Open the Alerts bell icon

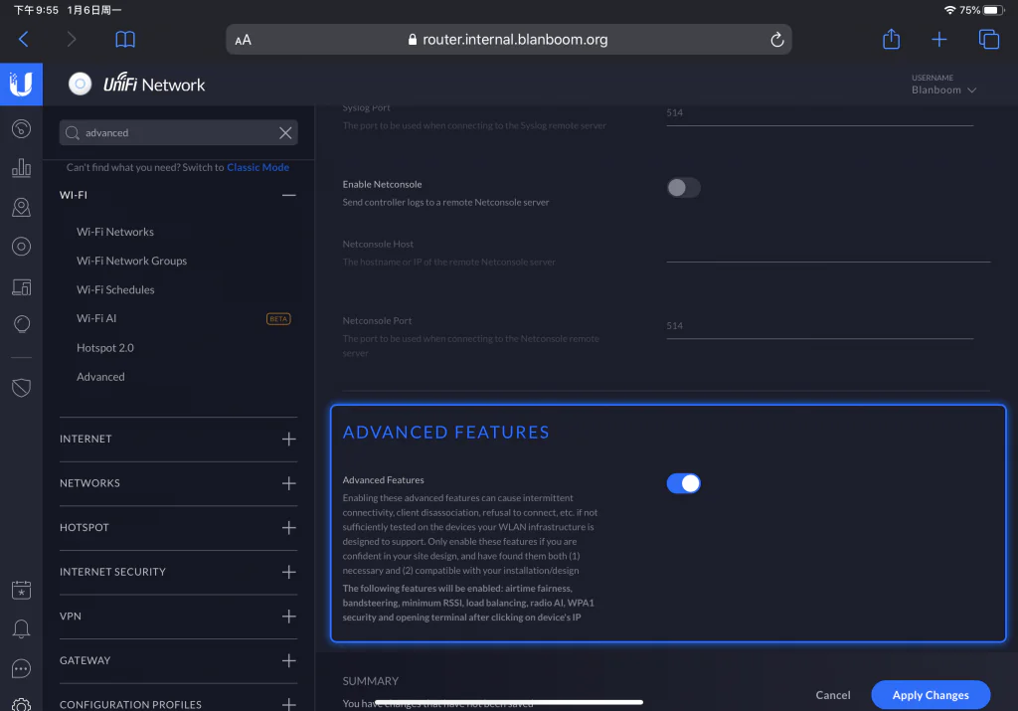(22, 629)
